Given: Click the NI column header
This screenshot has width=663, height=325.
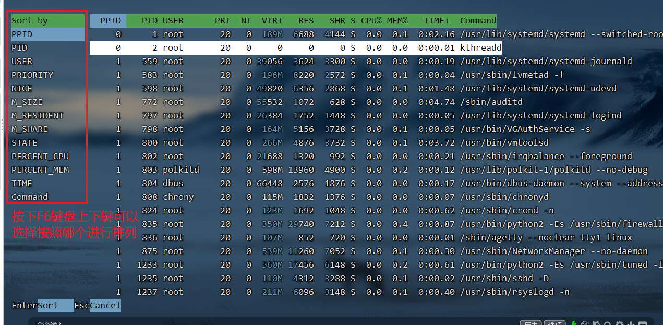Looking at the screenshot, I should 246,21.
